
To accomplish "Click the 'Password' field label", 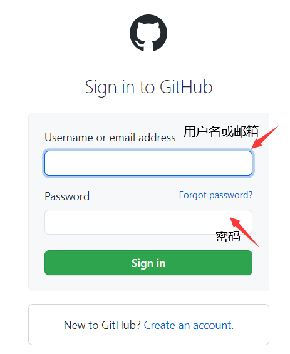I will tap(67, 196).
